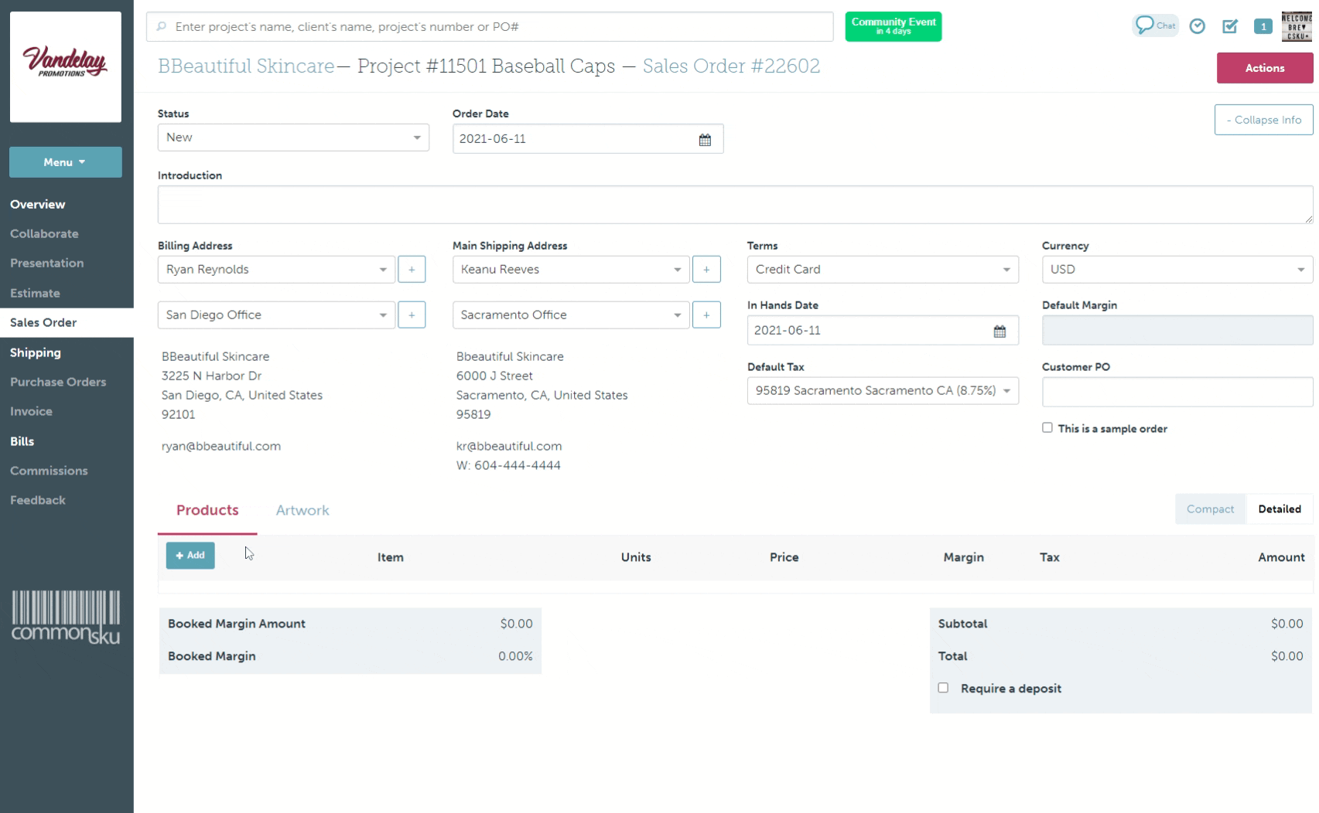Check 'This is a sample order'

(1047, 428)
